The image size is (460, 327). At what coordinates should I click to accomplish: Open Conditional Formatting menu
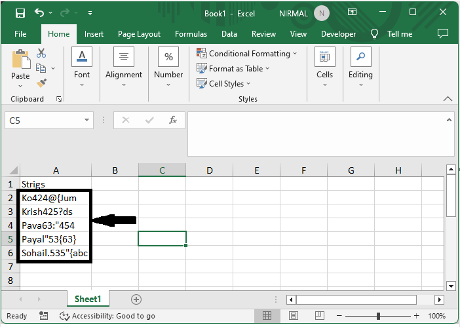pyautogui.click(x=247, y=54)
